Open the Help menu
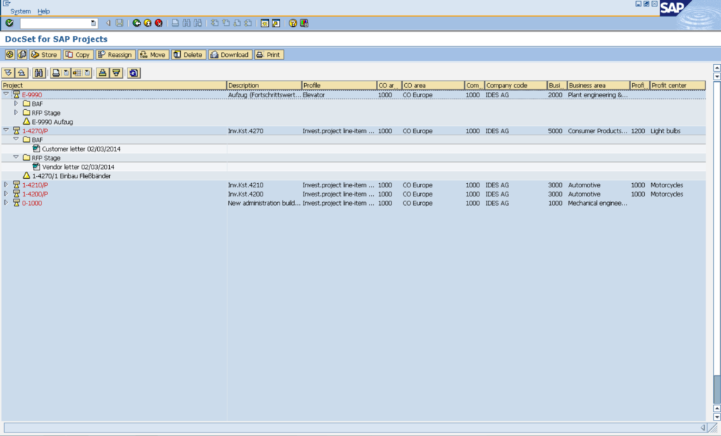 tap(44, 11)
